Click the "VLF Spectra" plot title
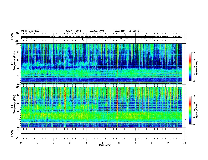Screen dimensions: 208x160 (x=30, y=31)
